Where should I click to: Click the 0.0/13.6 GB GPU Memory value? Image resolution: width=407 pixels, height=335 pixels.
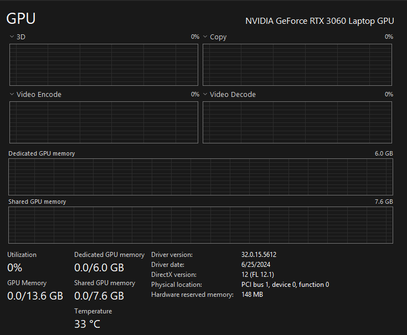pyautogui.click(x=35, y=296)
